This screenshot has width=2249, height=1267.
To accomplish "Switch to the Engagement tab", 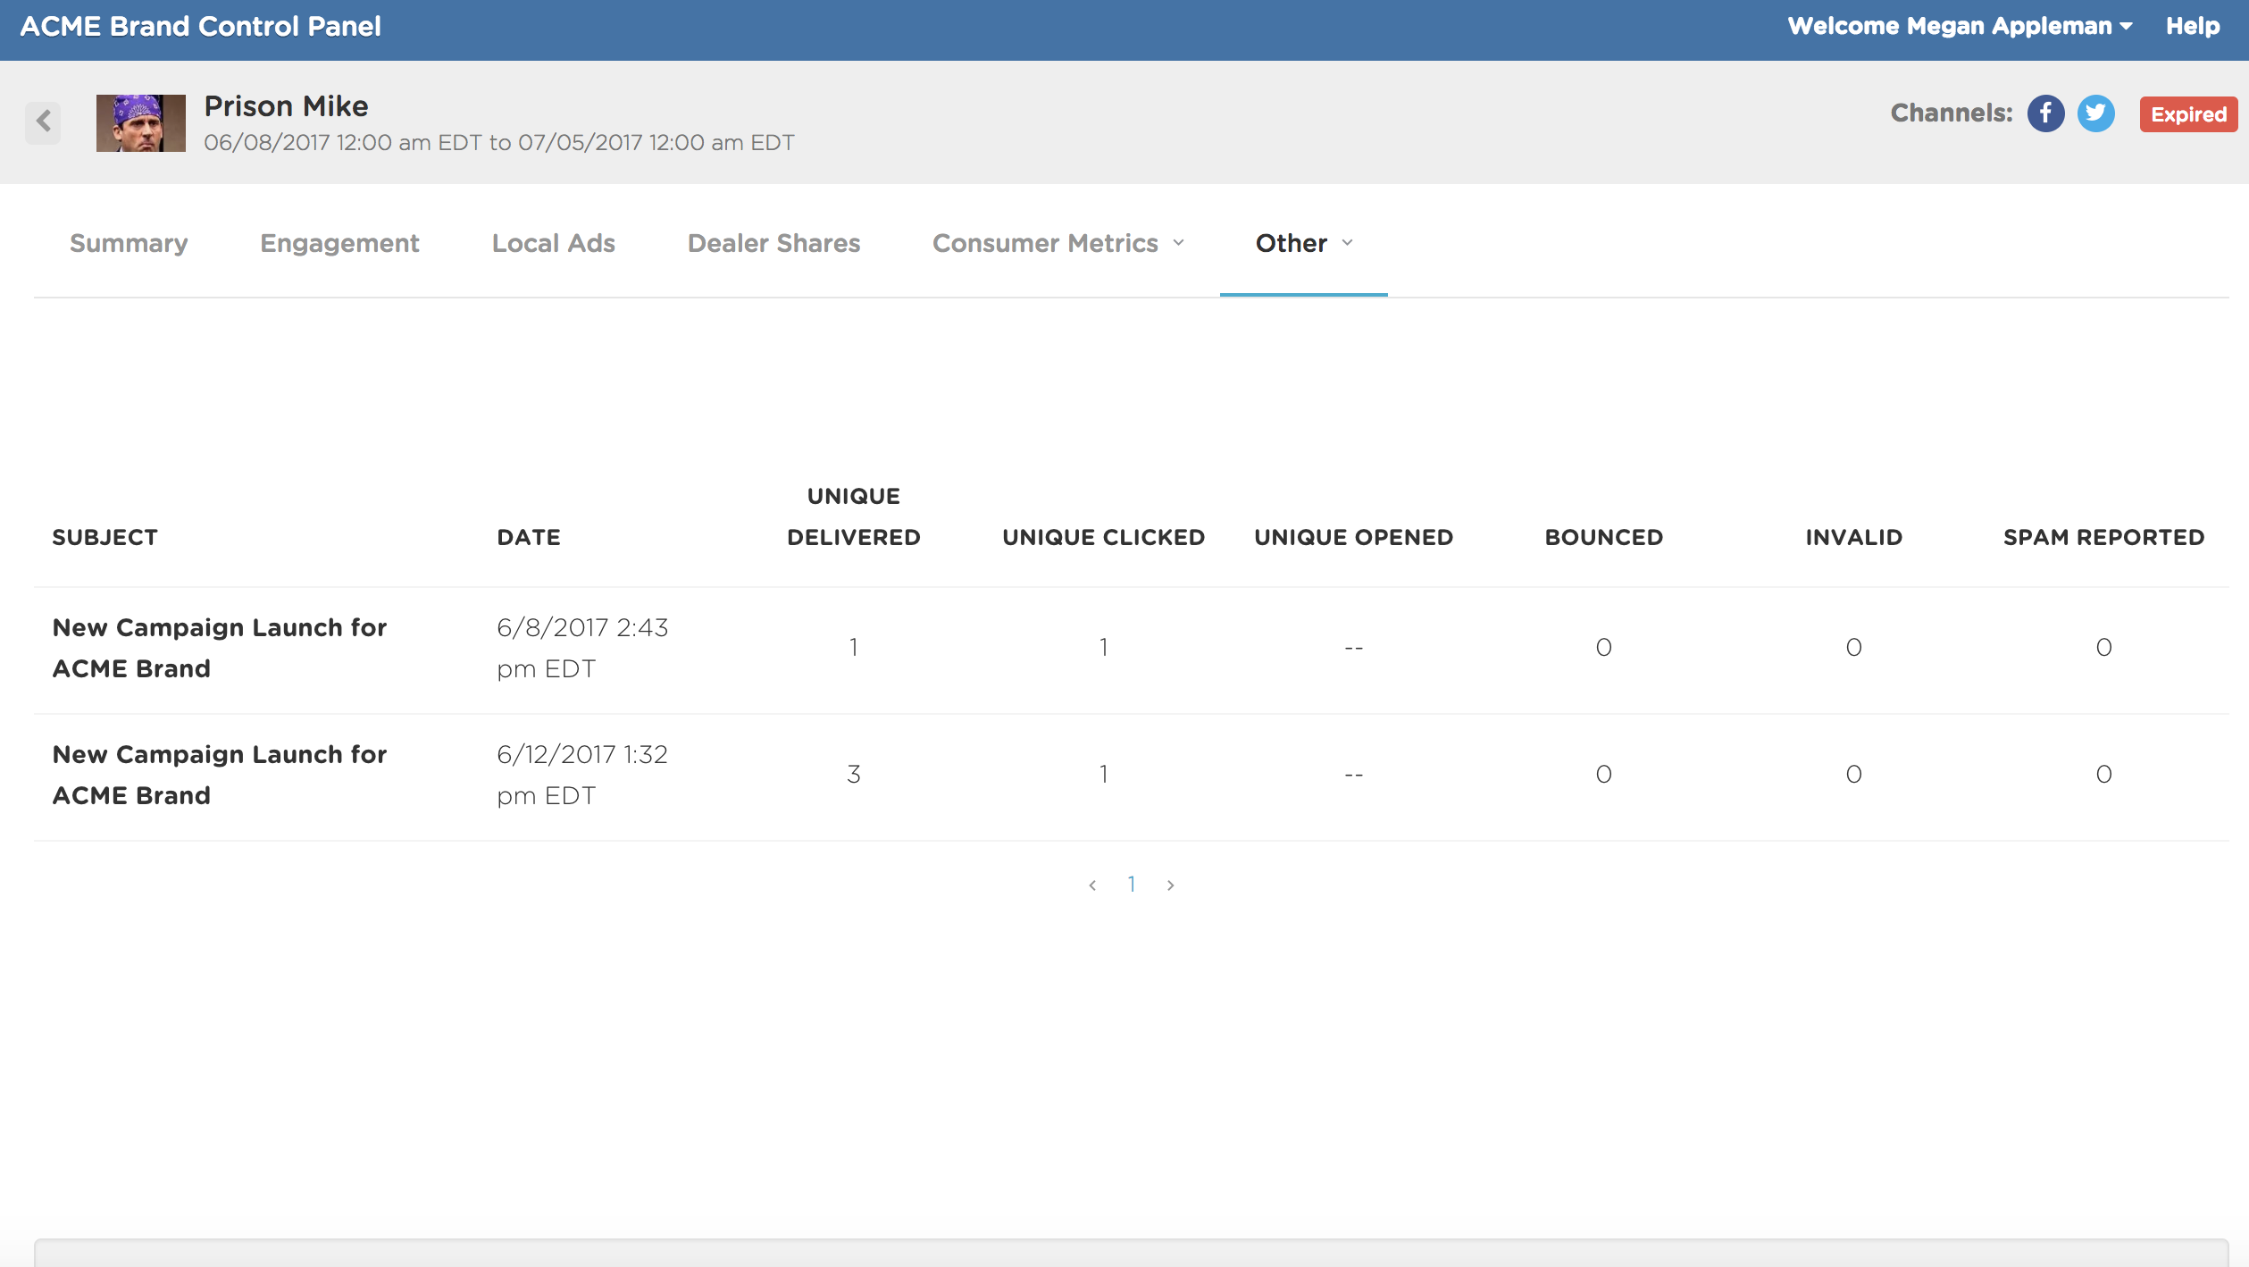I will pos(339,243).
